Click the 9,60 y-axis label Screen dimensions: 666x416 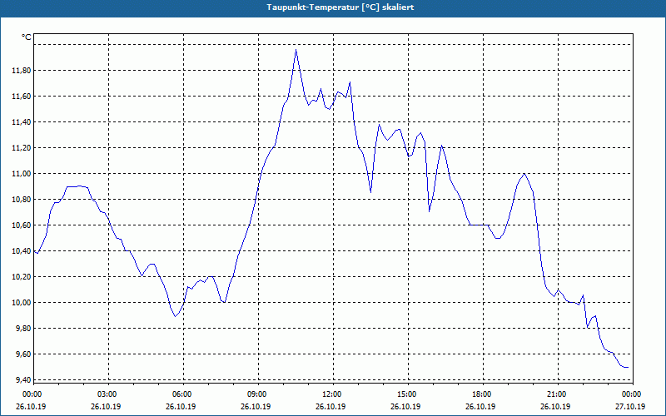coord(23,354)
